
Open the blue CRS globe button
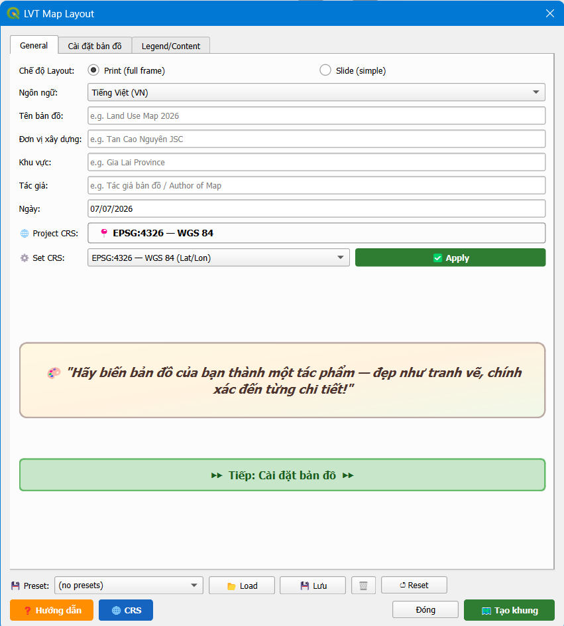(126, 610)
